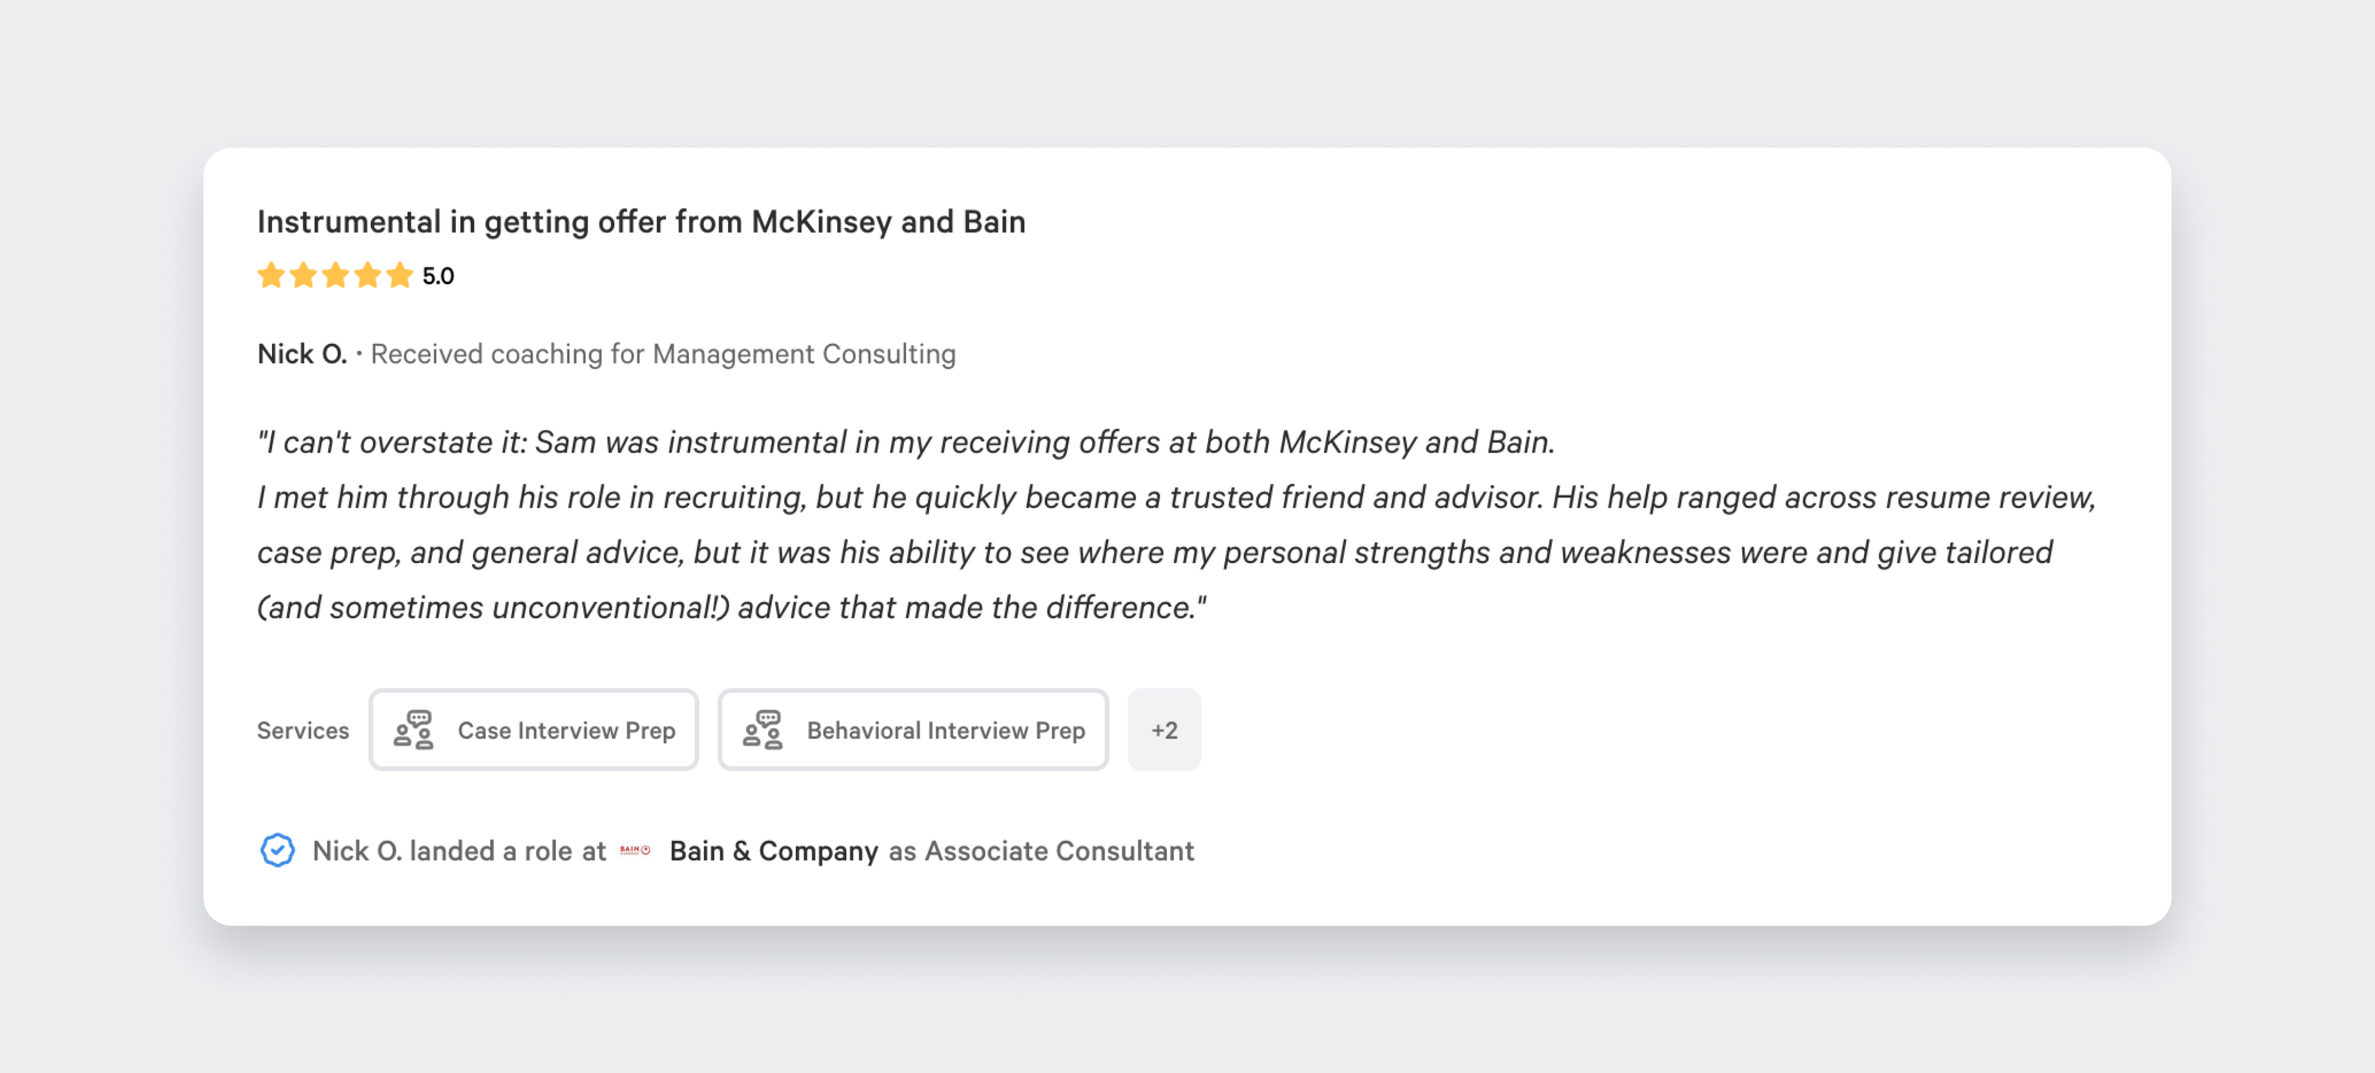The height and width of the screenshot is (1073, 2375).
Task: Click the first gold rating star
Action: (x=270, y=276)
